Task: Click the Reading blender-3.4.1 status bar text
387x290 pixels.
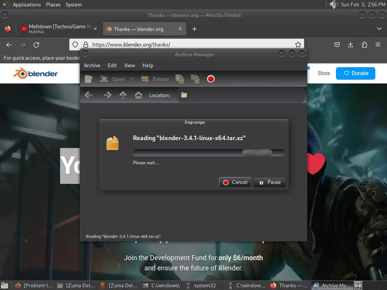Action: [x=123, y=236]
